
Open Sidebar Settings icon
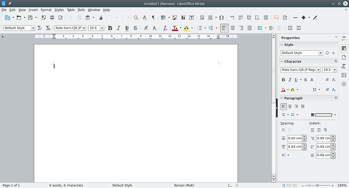pyautogui.click(x=344, y=39)
